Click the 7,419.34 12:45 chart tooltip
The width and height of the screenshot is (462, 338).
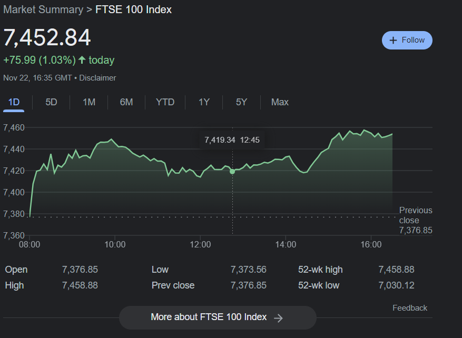pos(232,140)
